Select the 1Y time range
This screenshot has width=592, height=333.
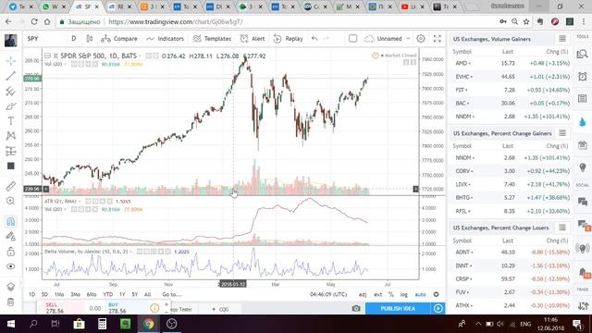122,294
